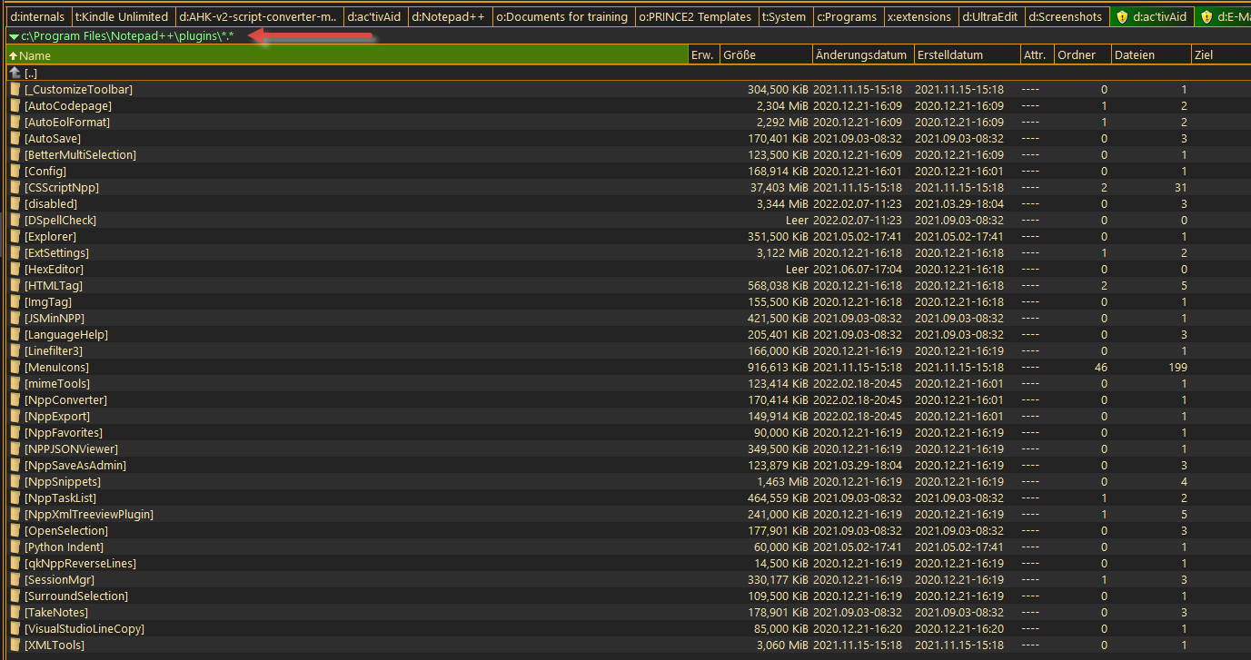Select the folder icon of [VisualStudioLineCopy]
The width and height of the screenshot is (1251, 660).
click(x=15, y=629)
